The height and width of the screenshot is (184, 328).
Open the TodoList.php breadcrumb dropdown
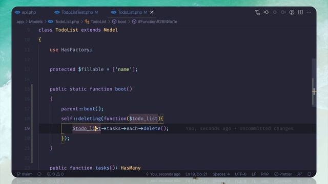pyautogui.click(x=64, y=21)
